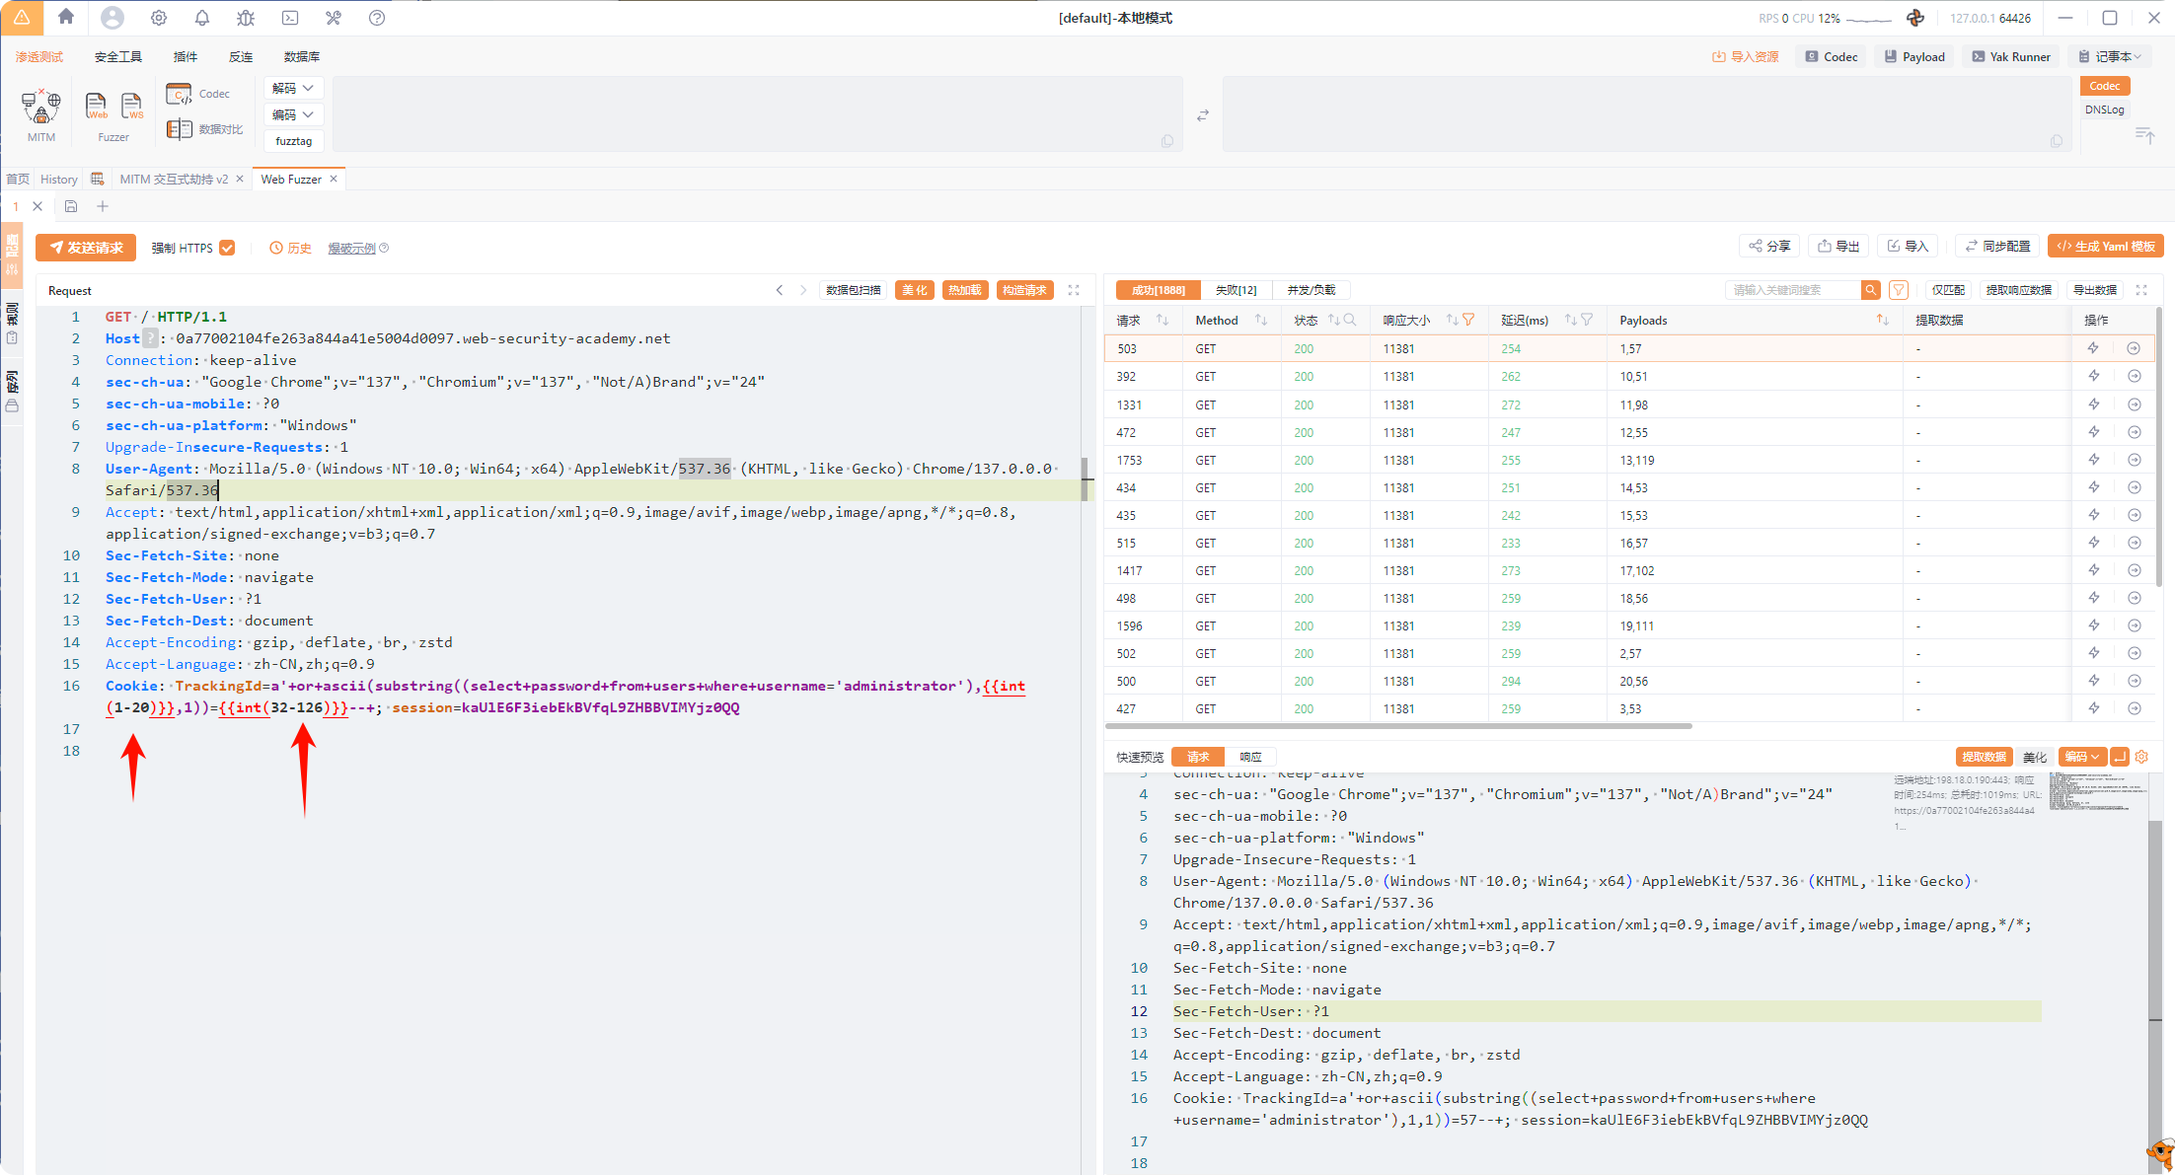Expand the 解码 decode dropdown

point(293,88)
